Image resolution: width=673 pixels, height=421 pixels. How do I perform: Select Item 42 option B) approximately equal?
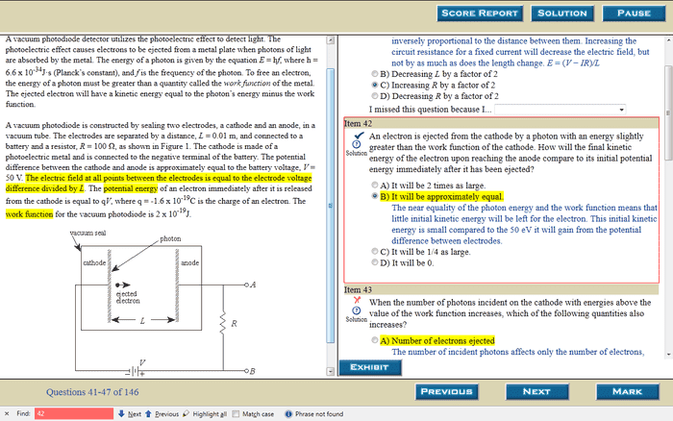pyautogui.click(x=375, y=196)
